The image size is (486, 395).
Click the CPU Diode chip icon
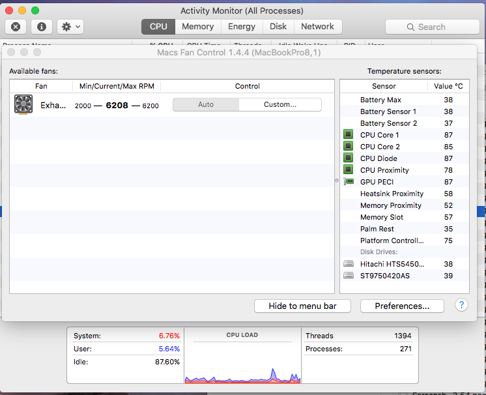(x=349, y=158)
